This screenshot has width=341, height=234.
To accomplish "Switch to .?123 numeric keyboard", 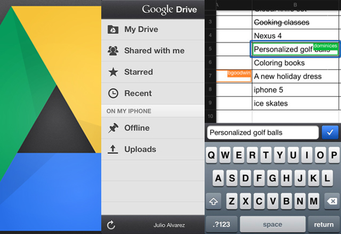I will click(x=222, y=224).
